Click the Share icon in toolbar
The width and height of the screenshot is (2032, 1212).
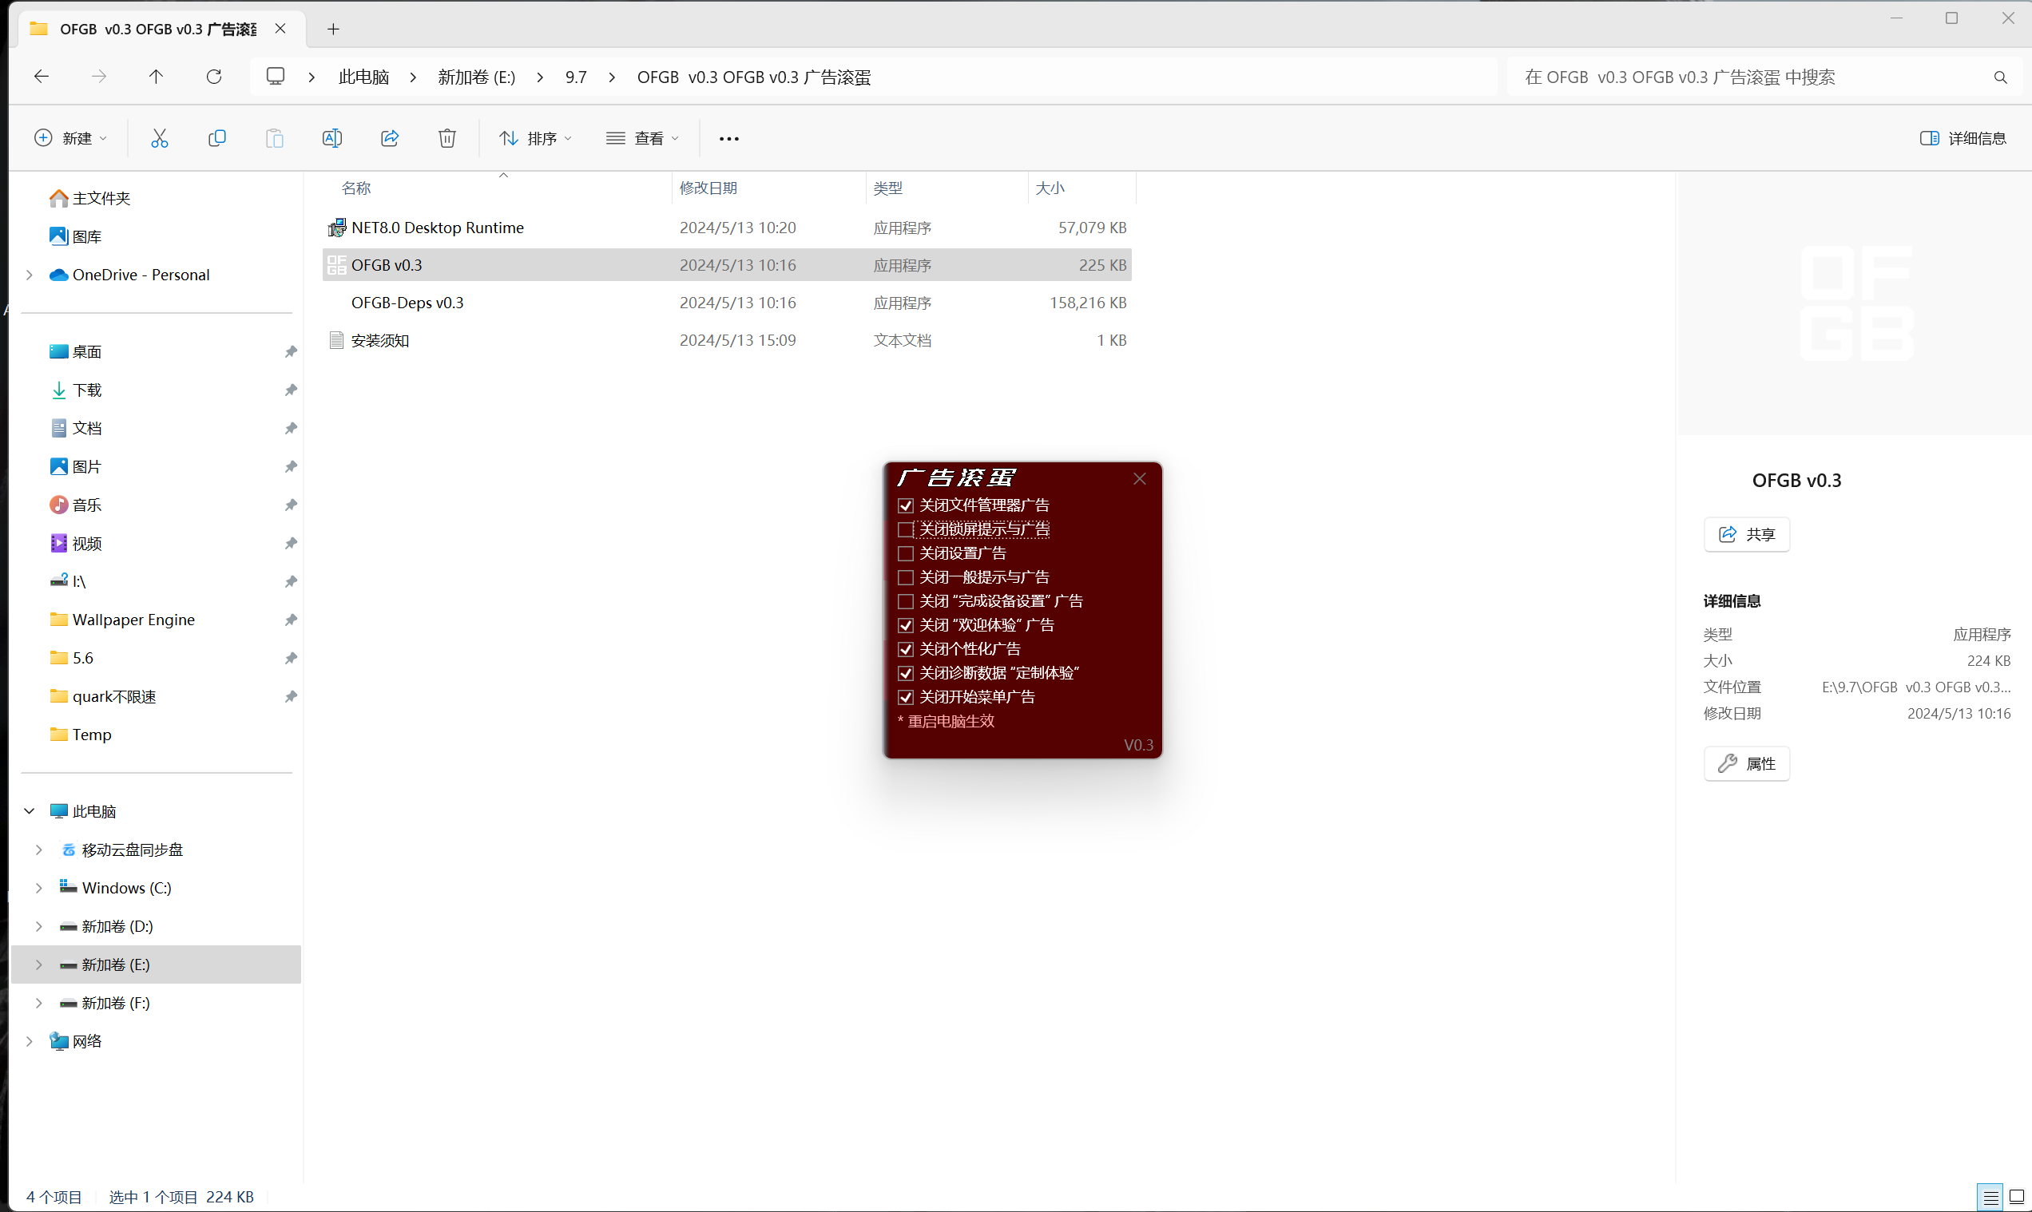[390, 138]
